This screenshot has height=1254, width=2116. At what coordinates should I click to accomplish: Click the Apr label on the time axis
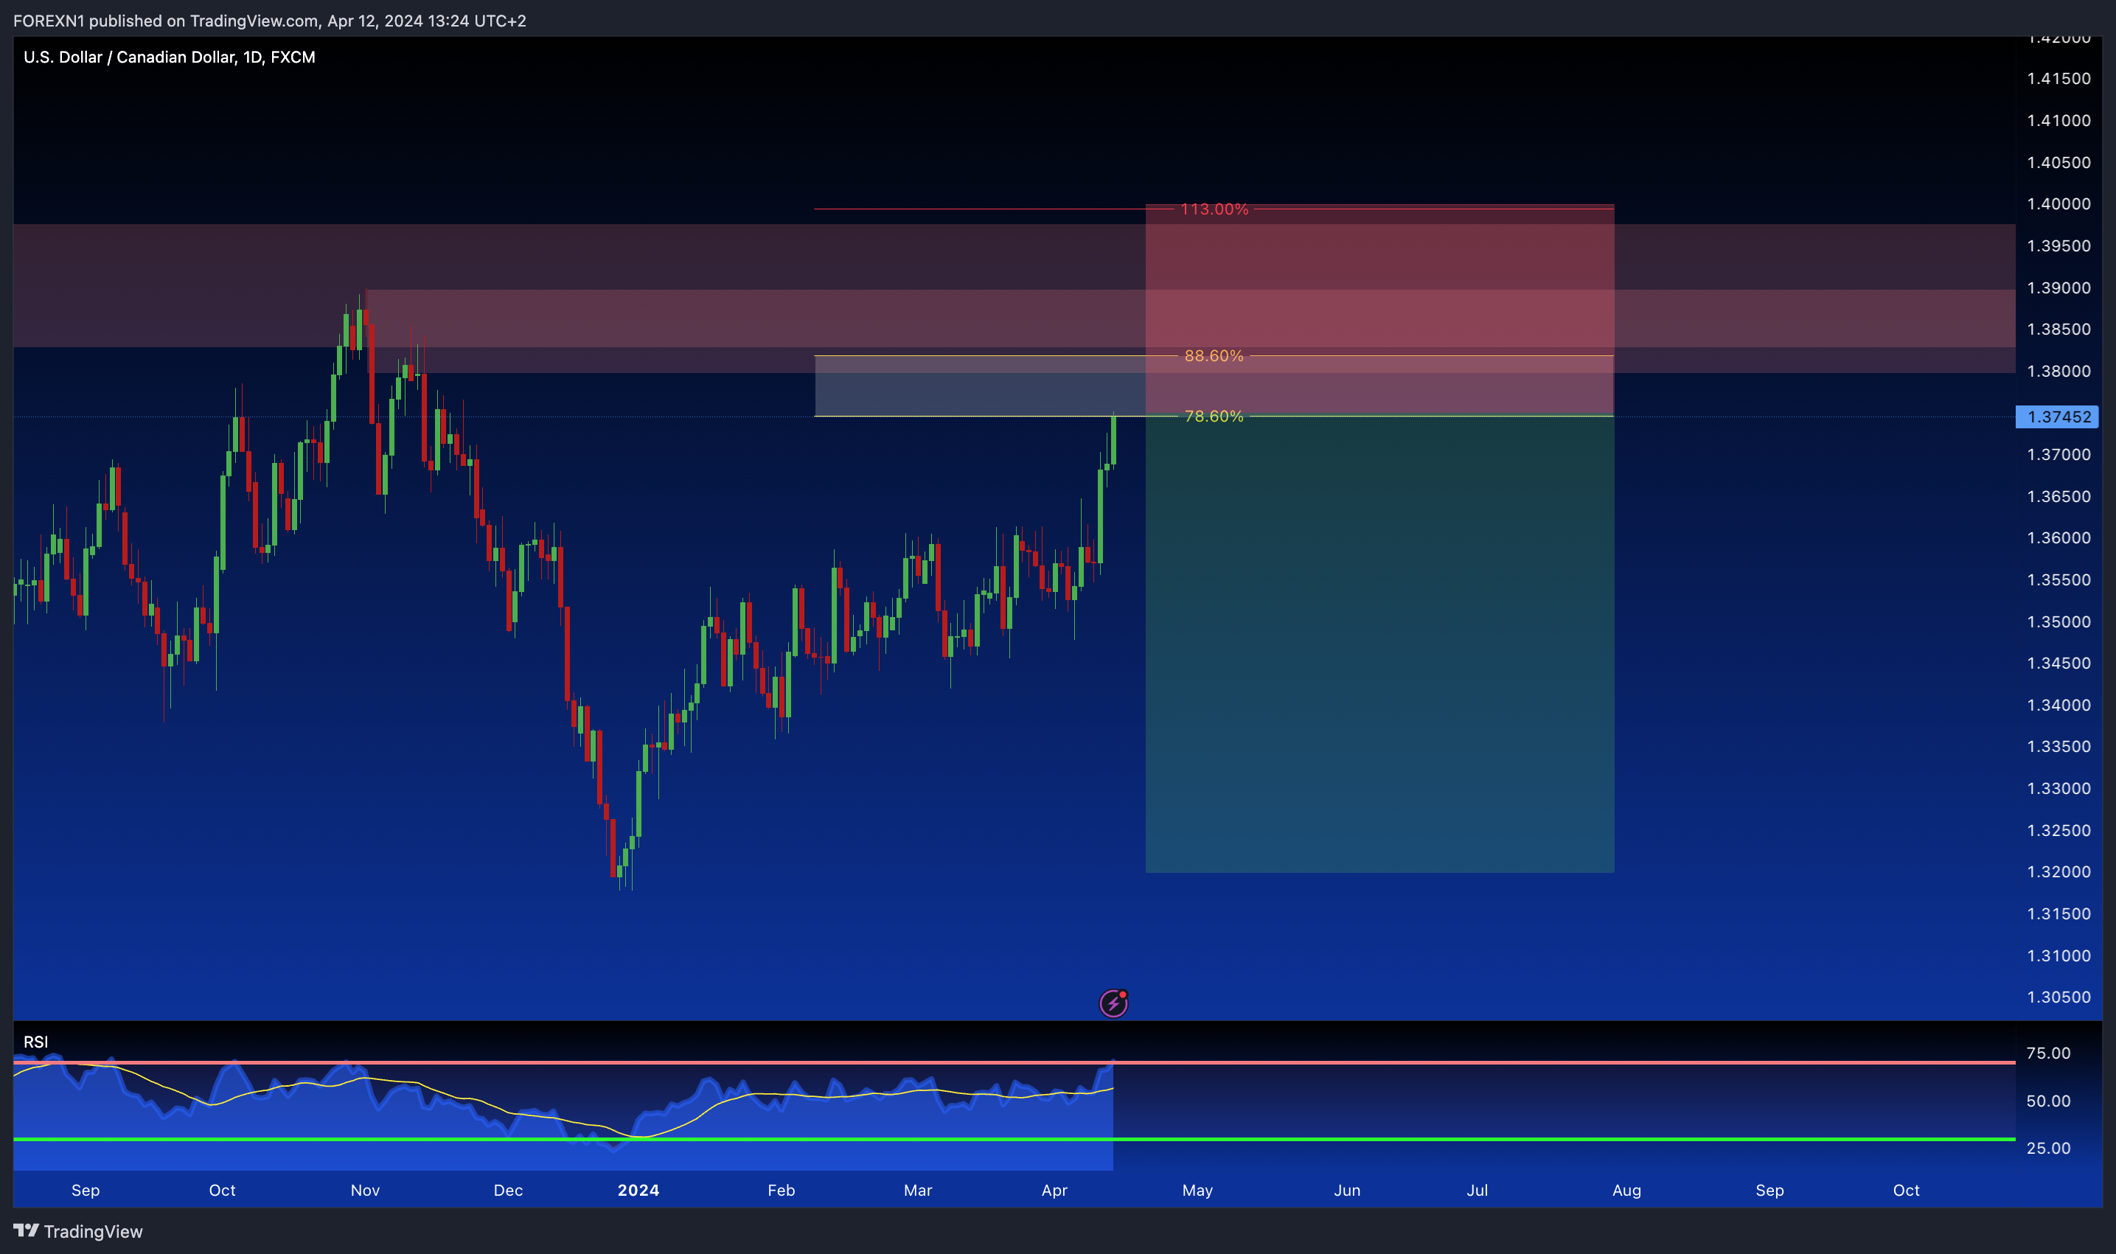[x=1054, y=1190]
